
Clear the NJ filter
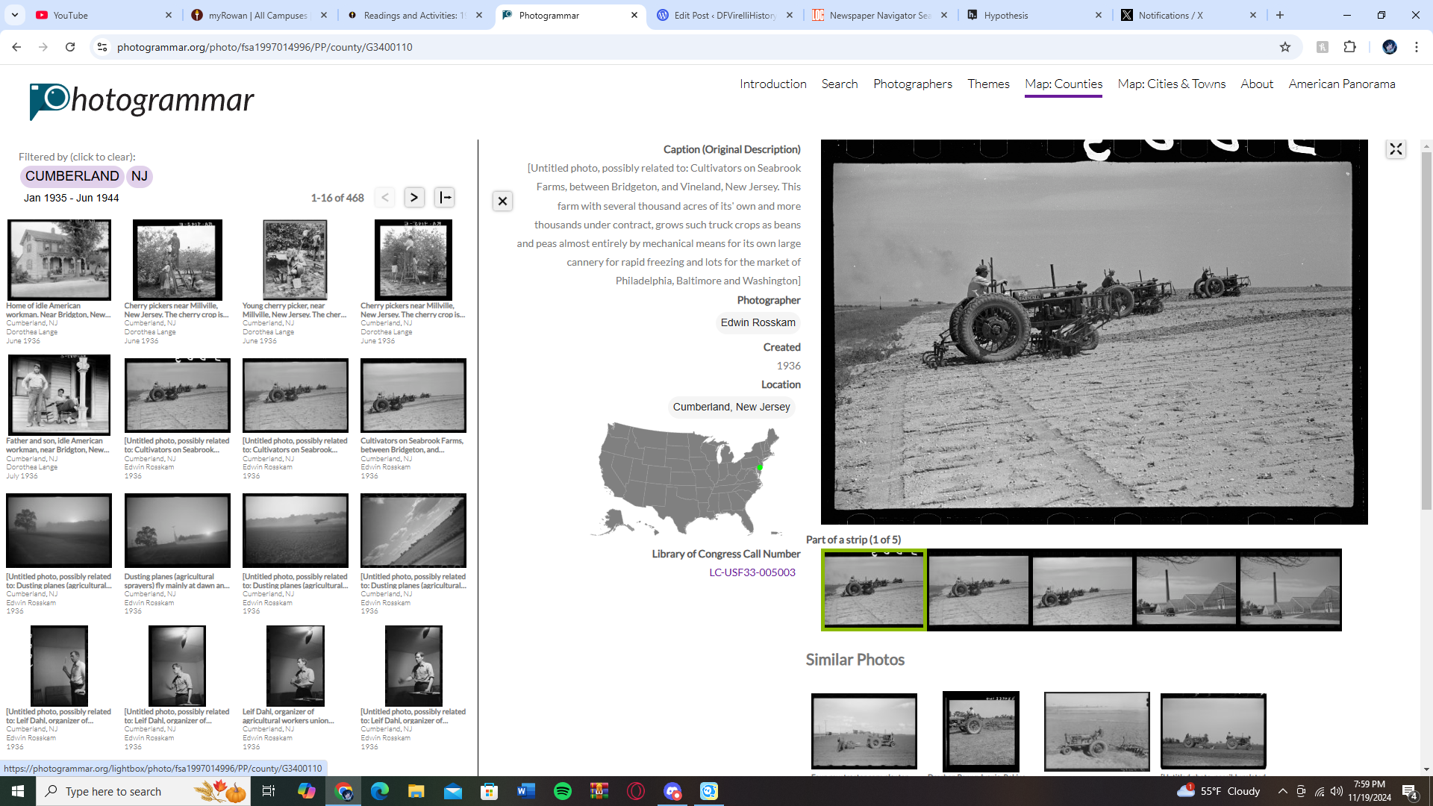point(140,176)
